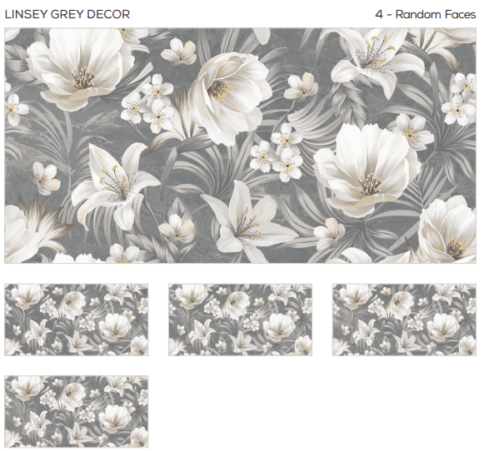Open the first Linsey Grey Decor face thumbnail

pos(77,320)
